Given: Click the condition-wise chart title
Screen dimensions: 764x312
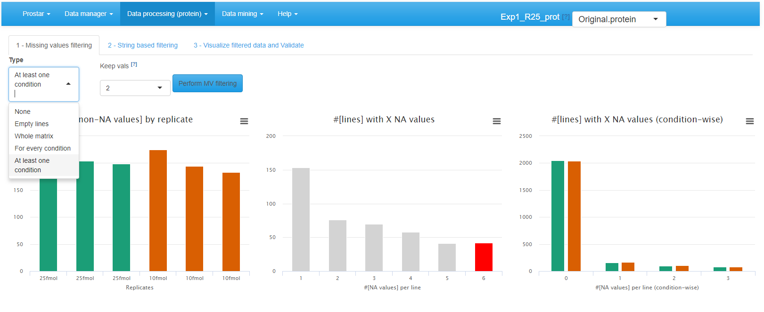Looking at the screenshot, I should click(637, 120).
